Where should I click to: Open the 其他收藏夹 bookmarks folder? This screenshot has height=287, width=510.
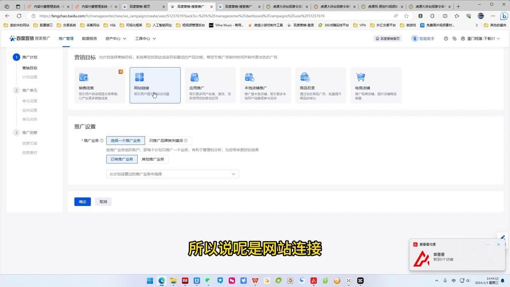point(495,25)
